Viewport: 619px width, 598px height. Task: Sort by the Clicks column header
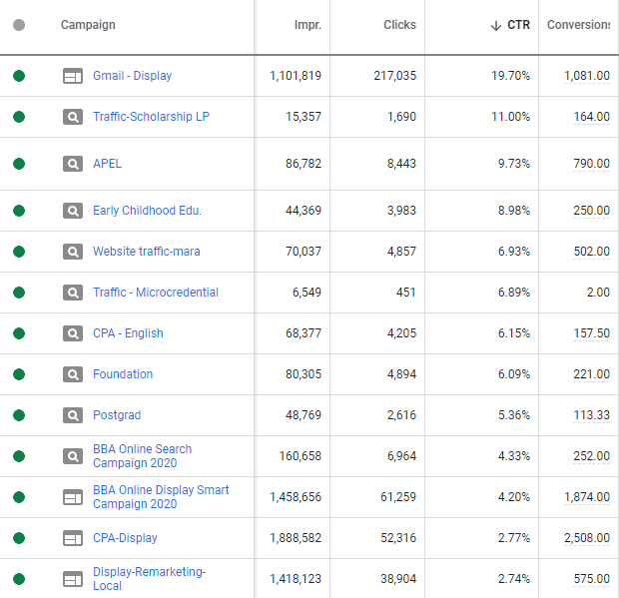(399, 25)
